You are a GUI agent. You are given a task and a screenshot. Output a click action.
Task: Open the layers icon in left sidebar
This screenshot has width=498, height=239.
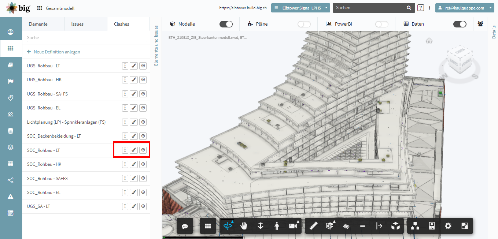tap(11, 147)
